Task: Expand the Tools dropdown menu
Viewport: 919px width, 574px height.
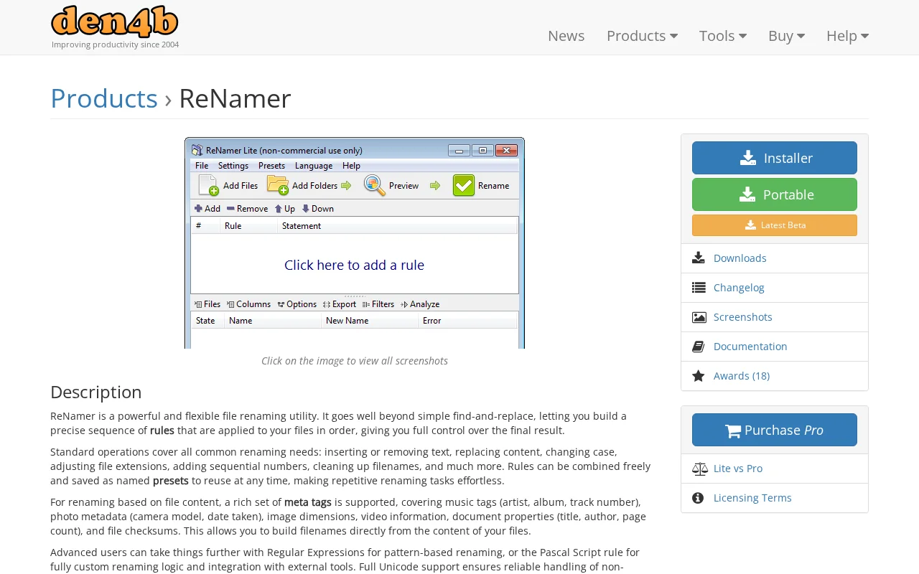Action: tap(723, 36)
